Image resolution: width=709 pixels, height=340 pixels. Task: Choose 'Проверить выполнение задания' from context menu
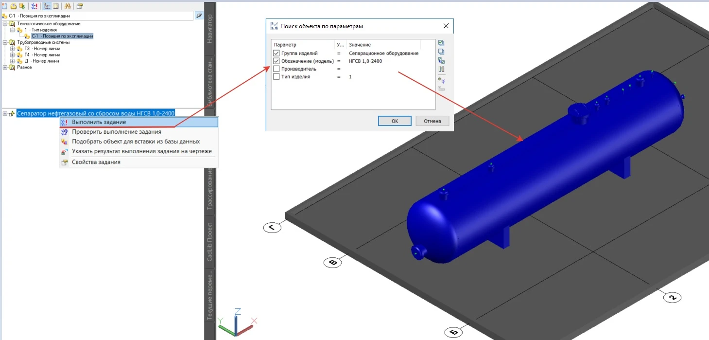pyautogui.click(x=116, y=132)
